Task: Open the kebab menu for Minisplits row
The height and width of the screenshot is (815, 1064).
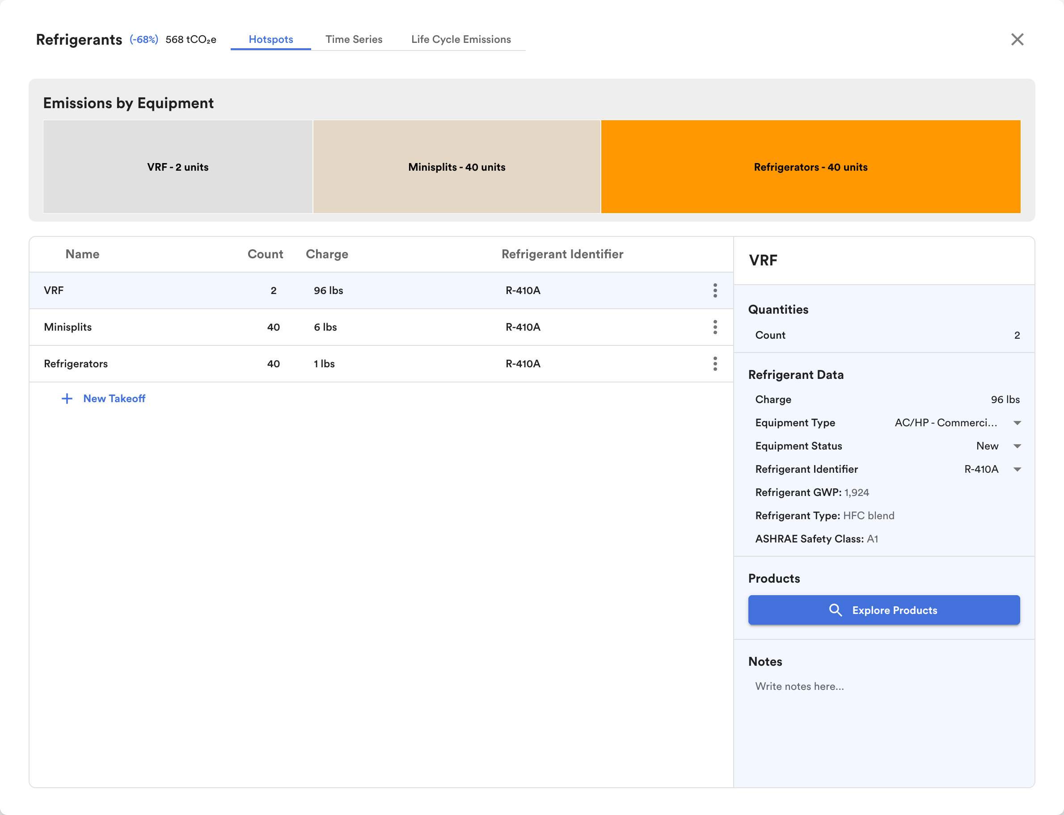Action: 715,327
